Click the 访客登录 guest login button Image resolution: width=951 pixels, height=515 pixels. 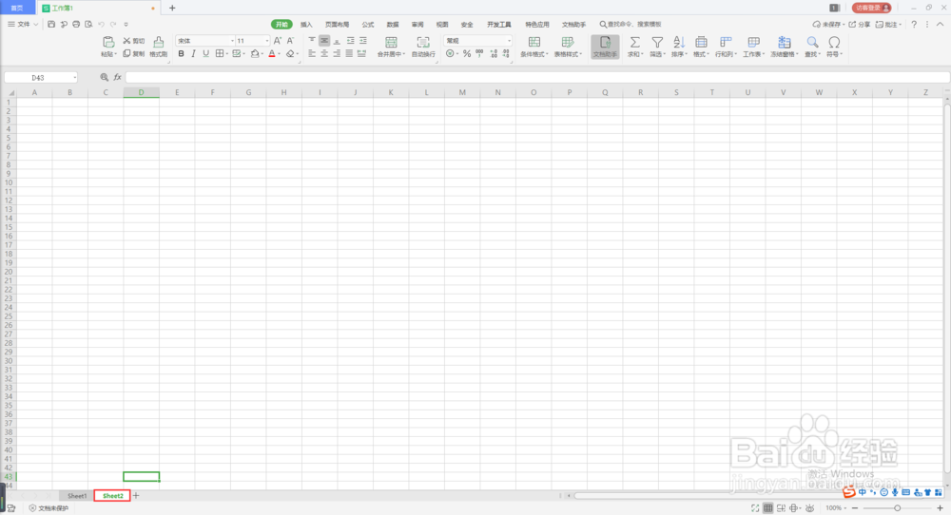(871, 8)
